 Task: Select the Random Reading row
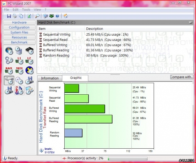click(115, 56)
